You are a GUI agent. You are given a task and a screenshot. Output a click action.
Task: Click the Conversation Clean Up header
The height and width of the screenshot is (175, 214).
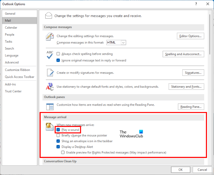(x=123, y=161)
